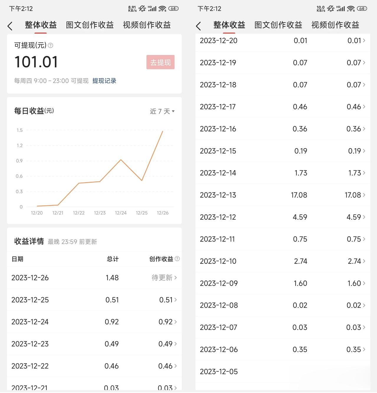Switch to 图文创作收益 tab in right screen
Screen dimensions: 377x393
click(278, 25)
